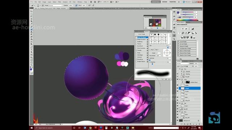The width and height of the screenshot is (232, 130).
Task: Expand the Hue/Saturation Presets list
Action: pyautogui.click(x=178, y=48)
